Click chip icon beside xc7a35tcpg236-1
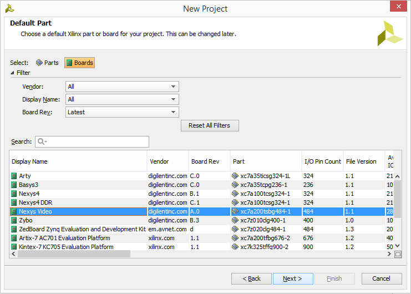Viewport: 411px width, 294px height. (x=235, y=185)
